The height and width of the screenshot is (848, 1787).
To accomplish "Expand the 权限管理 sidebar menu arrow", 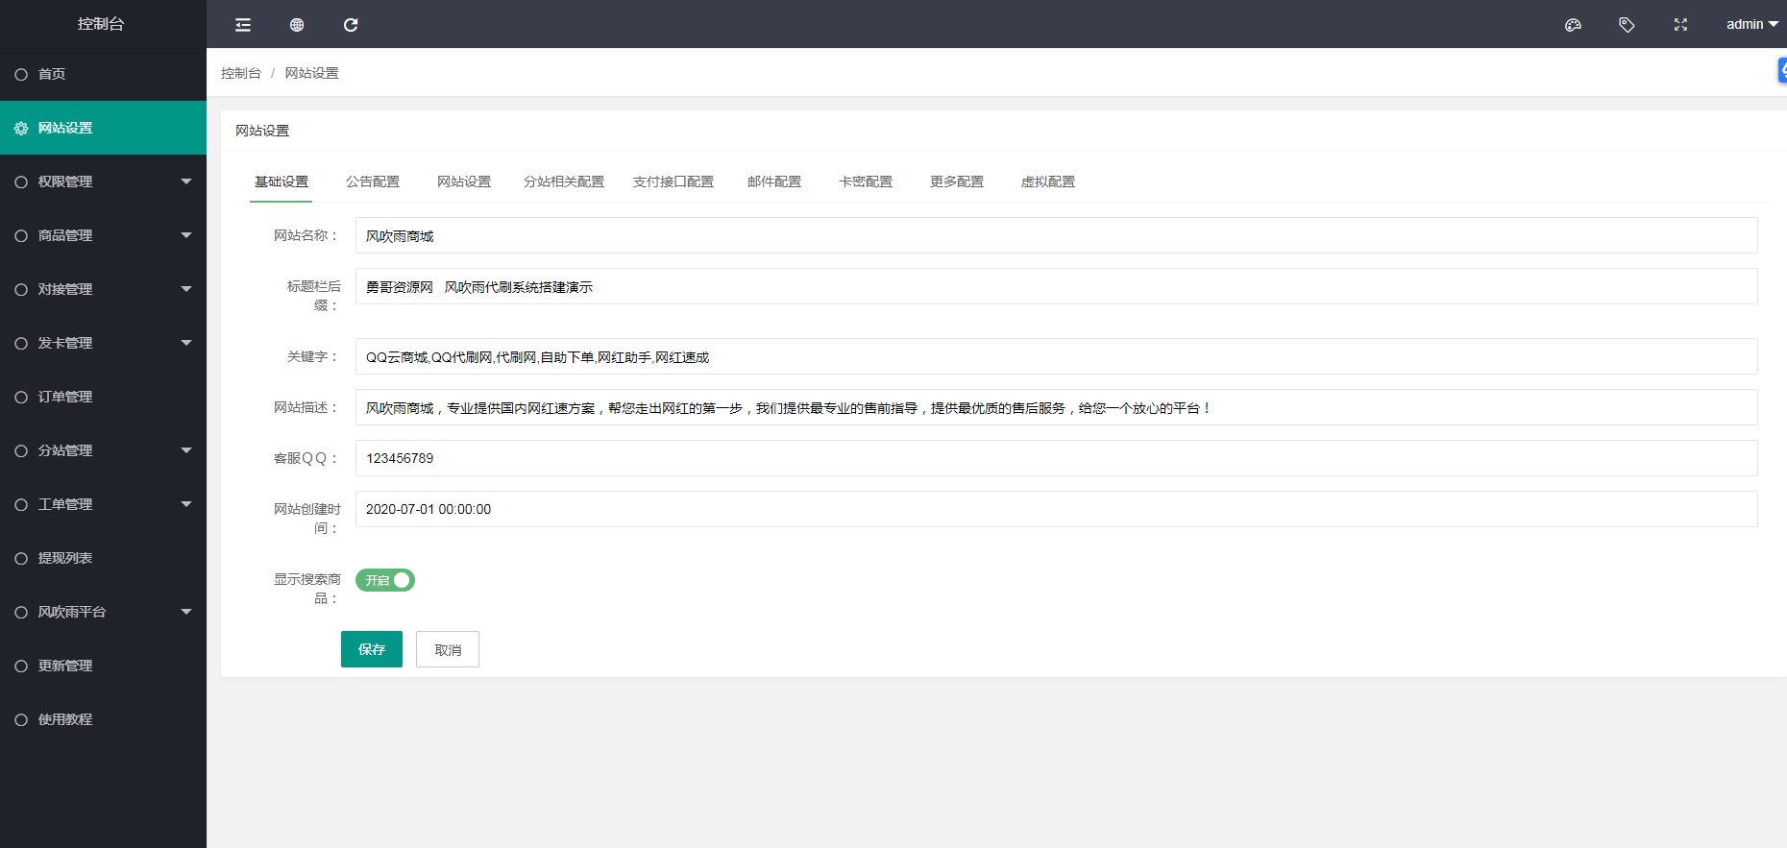I will click(186, 182).
